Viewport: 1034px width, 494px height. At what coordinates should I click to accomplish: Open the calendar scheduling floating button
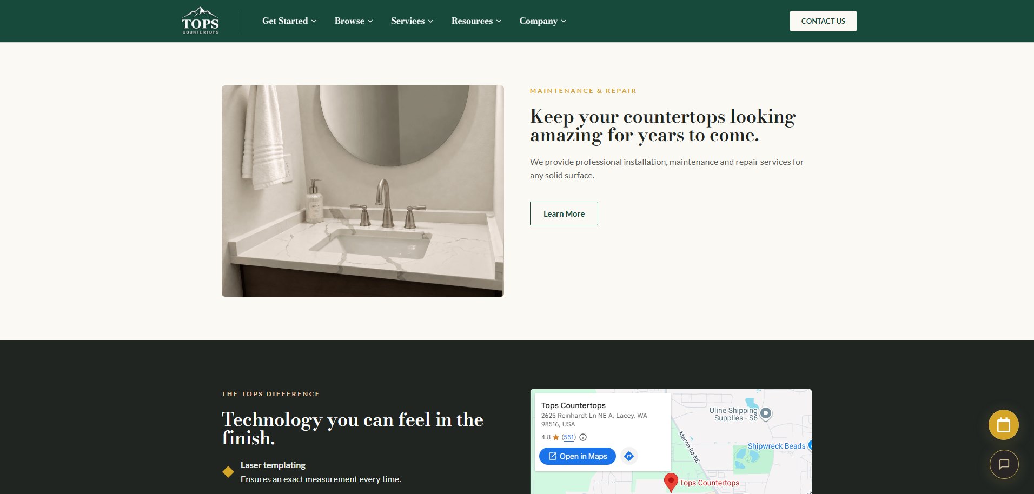(x=1003, y=425)
